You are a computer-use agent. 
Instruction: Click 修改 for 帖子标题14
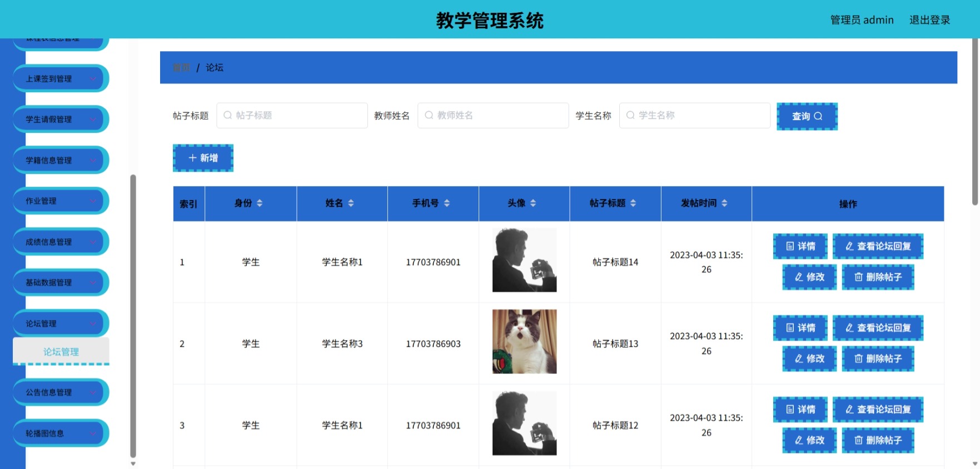[x=809, y=277]
